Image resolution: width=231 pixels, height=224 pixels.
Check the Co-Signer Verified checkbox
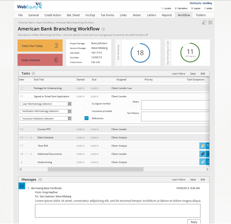pos(86,104)
